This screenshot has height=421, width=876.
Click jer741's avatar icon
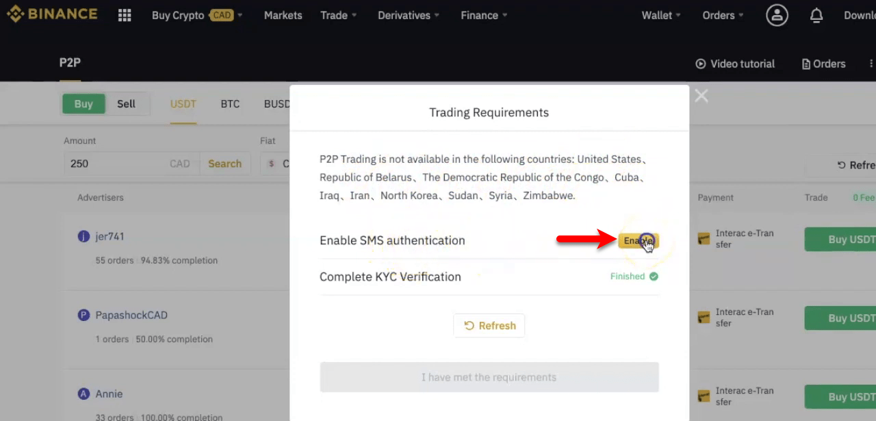click(83, 236)
